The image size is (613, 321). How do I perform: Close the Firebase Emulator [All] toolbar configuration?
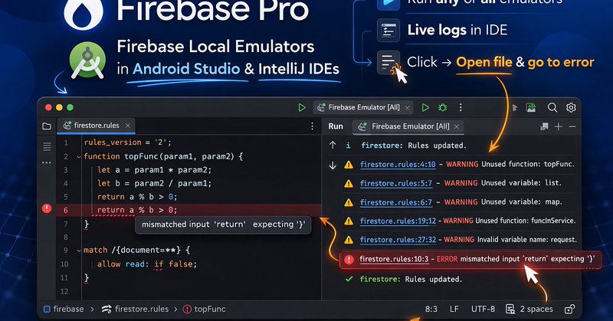pos(408,107)
